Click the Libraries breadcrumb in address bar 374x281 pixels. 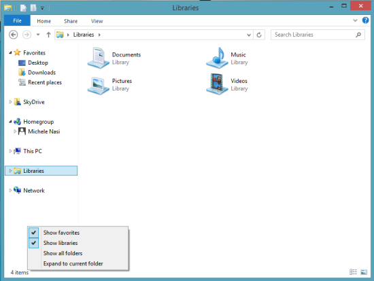(x=84, y=35)
